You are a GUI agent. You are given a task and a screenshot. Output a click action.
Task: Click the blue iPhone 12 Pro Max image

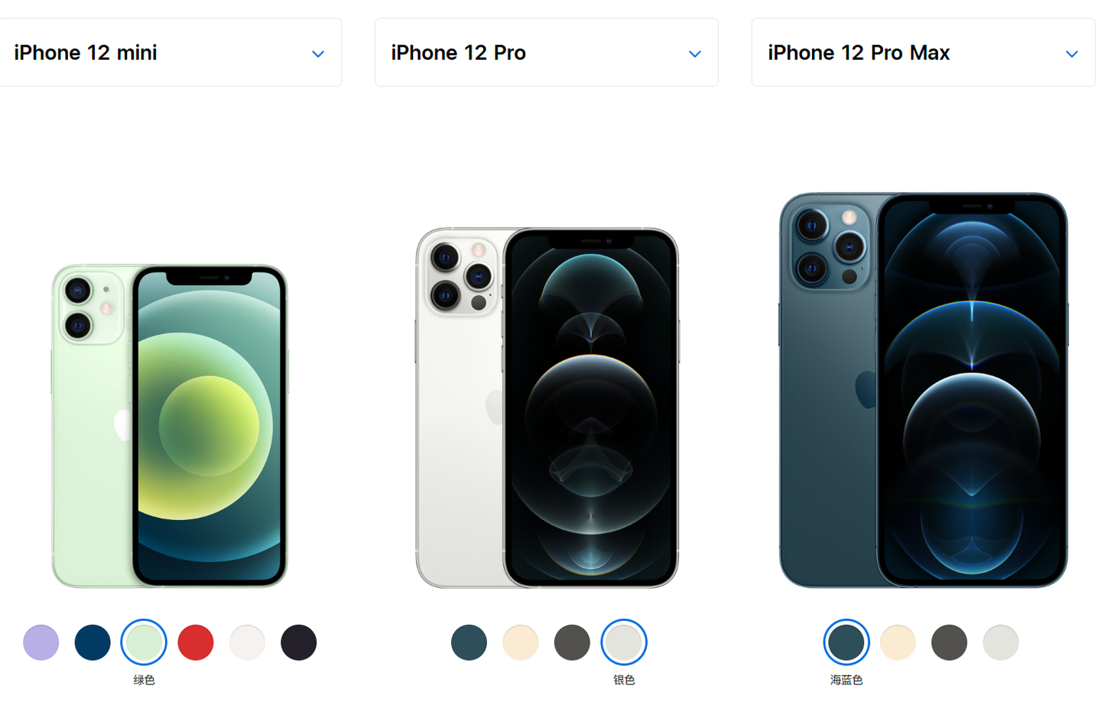pos(924,390)
